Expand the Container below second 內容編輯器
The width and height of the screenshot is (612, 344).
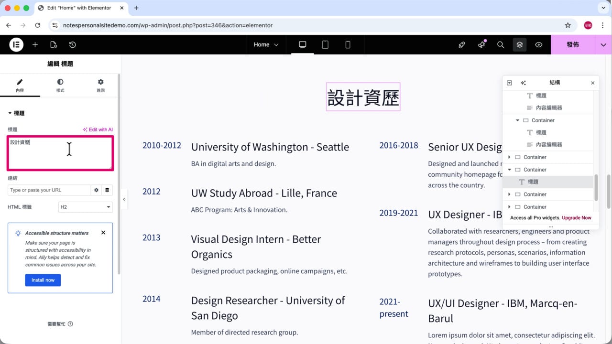tap(509, 157)
